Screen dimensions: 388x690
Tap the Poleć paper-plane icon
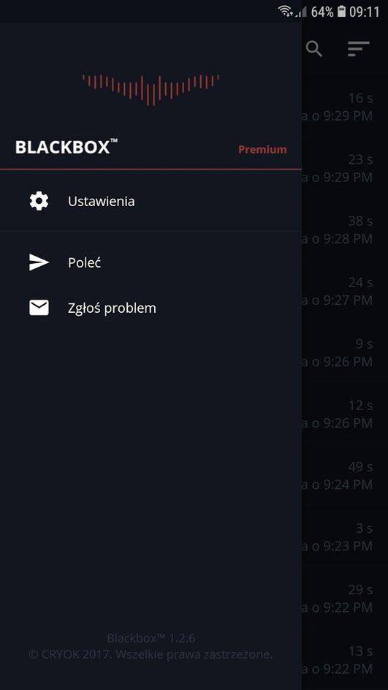[39, 262]
